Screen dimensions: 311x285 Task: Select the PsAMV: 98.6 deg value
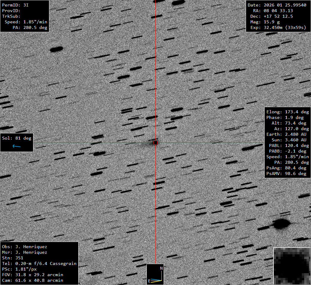click(x=287, y=173)
